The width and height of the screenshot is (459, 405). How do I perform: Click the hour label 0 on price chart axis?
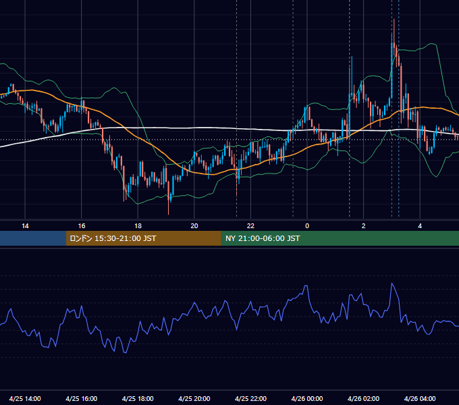click(307, 226)
